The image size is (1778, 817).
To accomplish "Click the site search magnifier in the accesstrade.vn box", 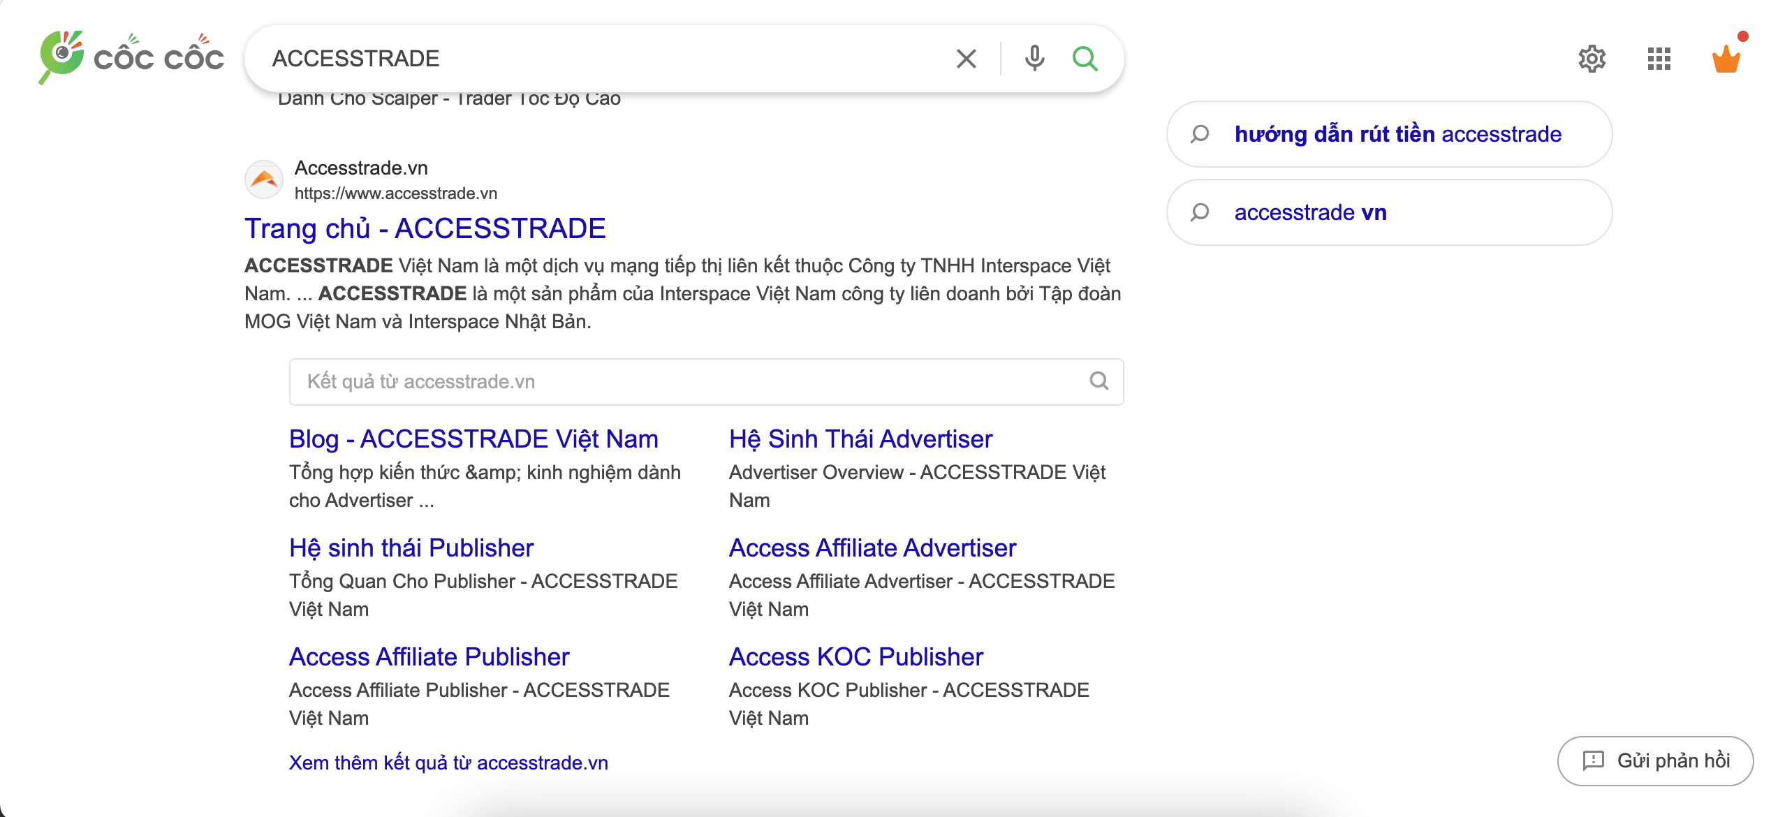I will pos(1099,381).
